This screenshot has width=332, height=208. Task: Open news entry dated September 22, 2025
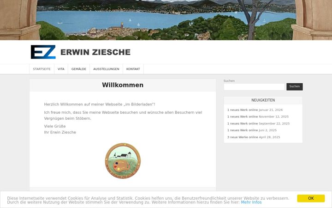(x=243, y=123)
